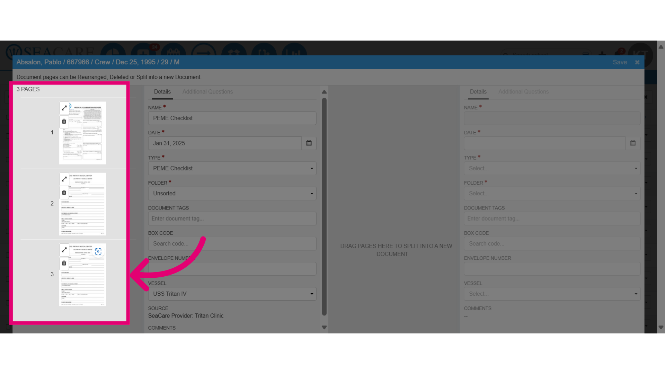Delete page 3 with its trash icon
This screenshot has width=665, height=374.
pyautogui.click(x=64, y=263)
